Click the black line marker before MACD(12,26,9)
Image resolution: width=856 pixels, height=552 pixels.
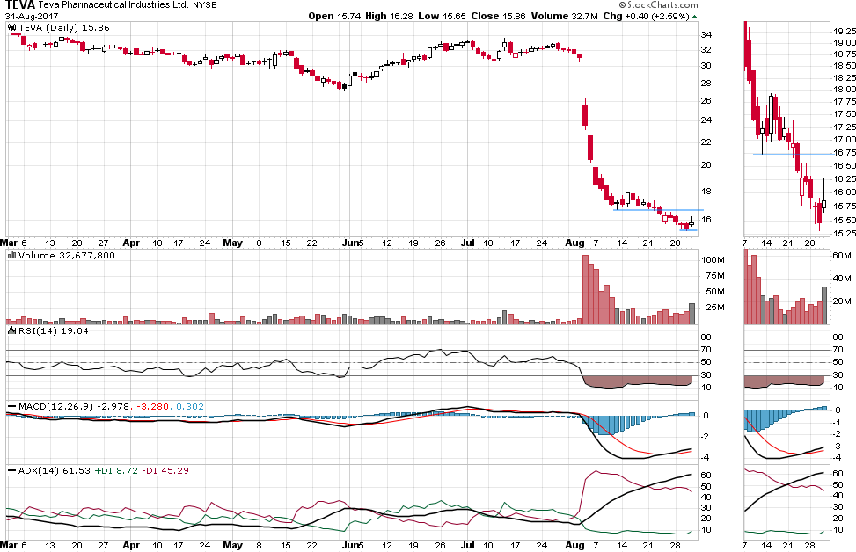click(12, 406)
